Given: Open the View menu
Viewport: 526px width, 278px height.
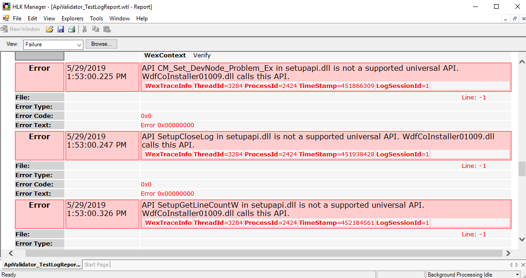Looking at the screenshot, I should (49, 19).
